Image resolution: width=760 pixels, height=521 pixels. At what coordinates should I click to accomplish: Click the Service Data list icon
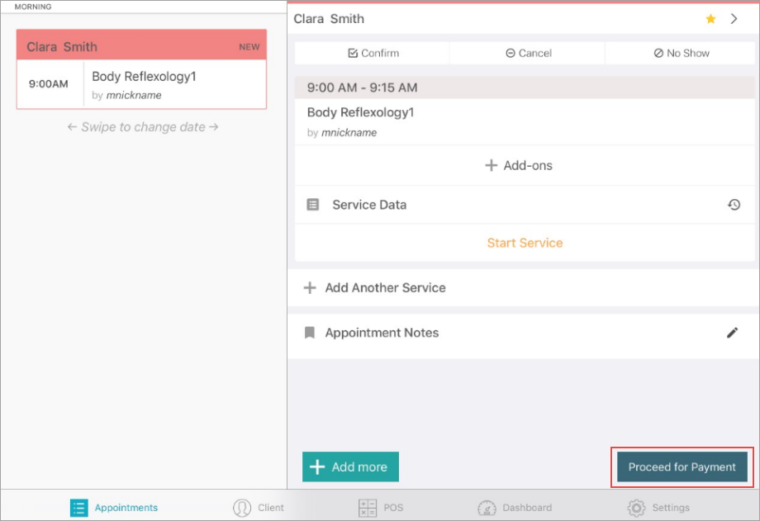(313, 205)
